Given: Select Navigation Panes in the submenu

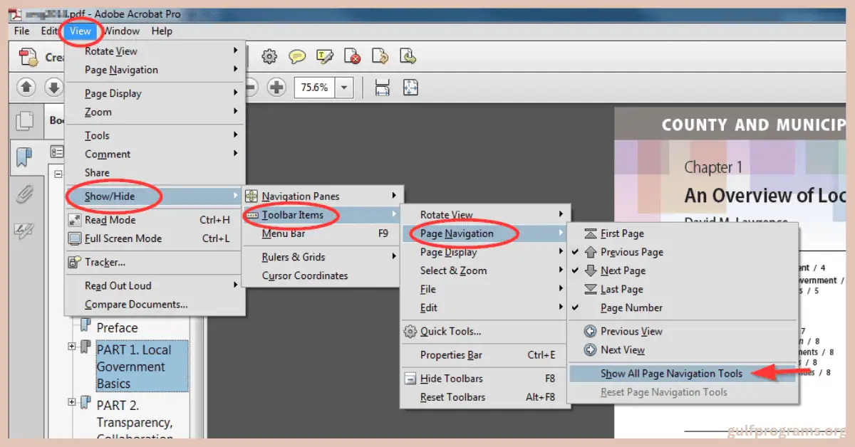Looking at the screenshot, I should (x=299, y=195).
